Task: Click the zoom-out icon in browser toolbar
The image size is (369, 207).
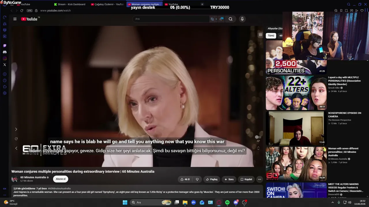Action: [x=336, y=11]
